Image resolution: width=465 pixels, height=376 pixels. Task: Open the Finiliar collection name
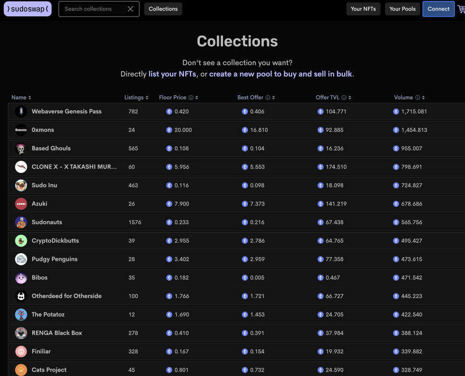41,351
